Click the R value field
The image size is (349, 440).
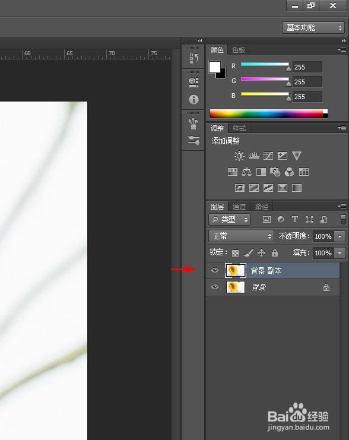307,67
